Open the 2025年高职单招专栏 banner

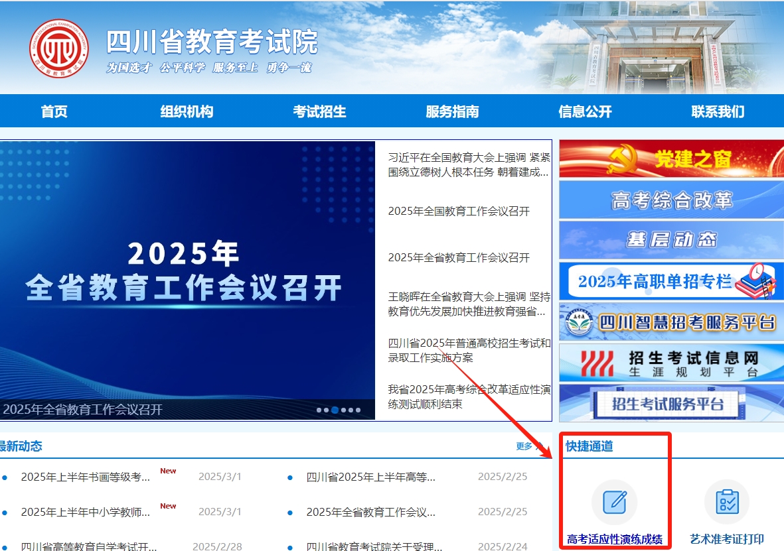pyautogui.click(x=670, y=281)
